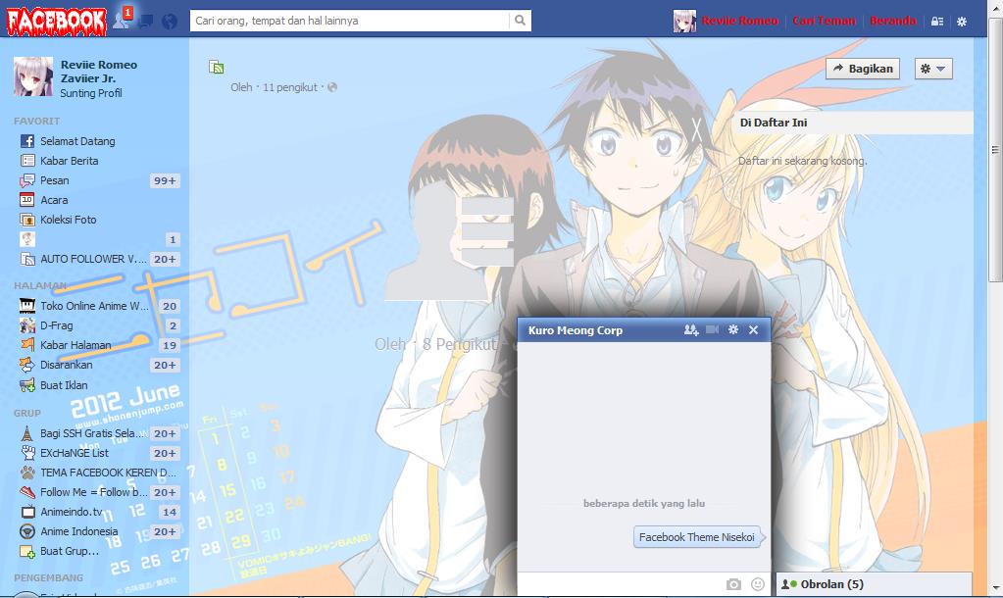Open Koleksi Foto photos icon
This screenshot has height=598, width=1003.
pos(26,220)
